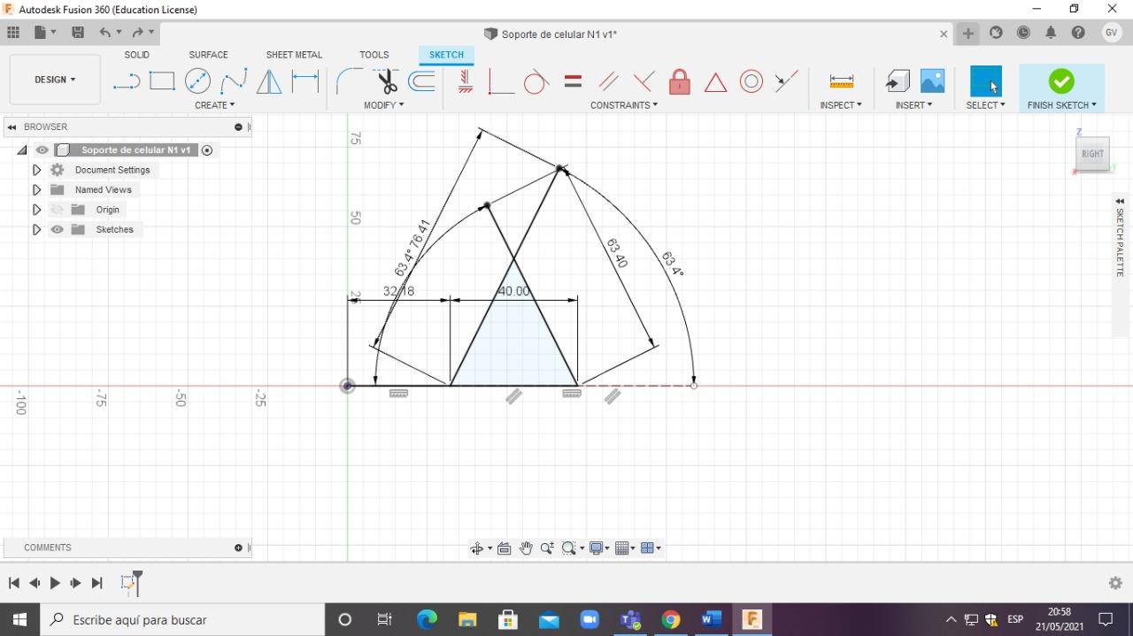Viewport: 1133px width, 636px height.
Task: Select the Offset tool
Action: coord(422,81)
